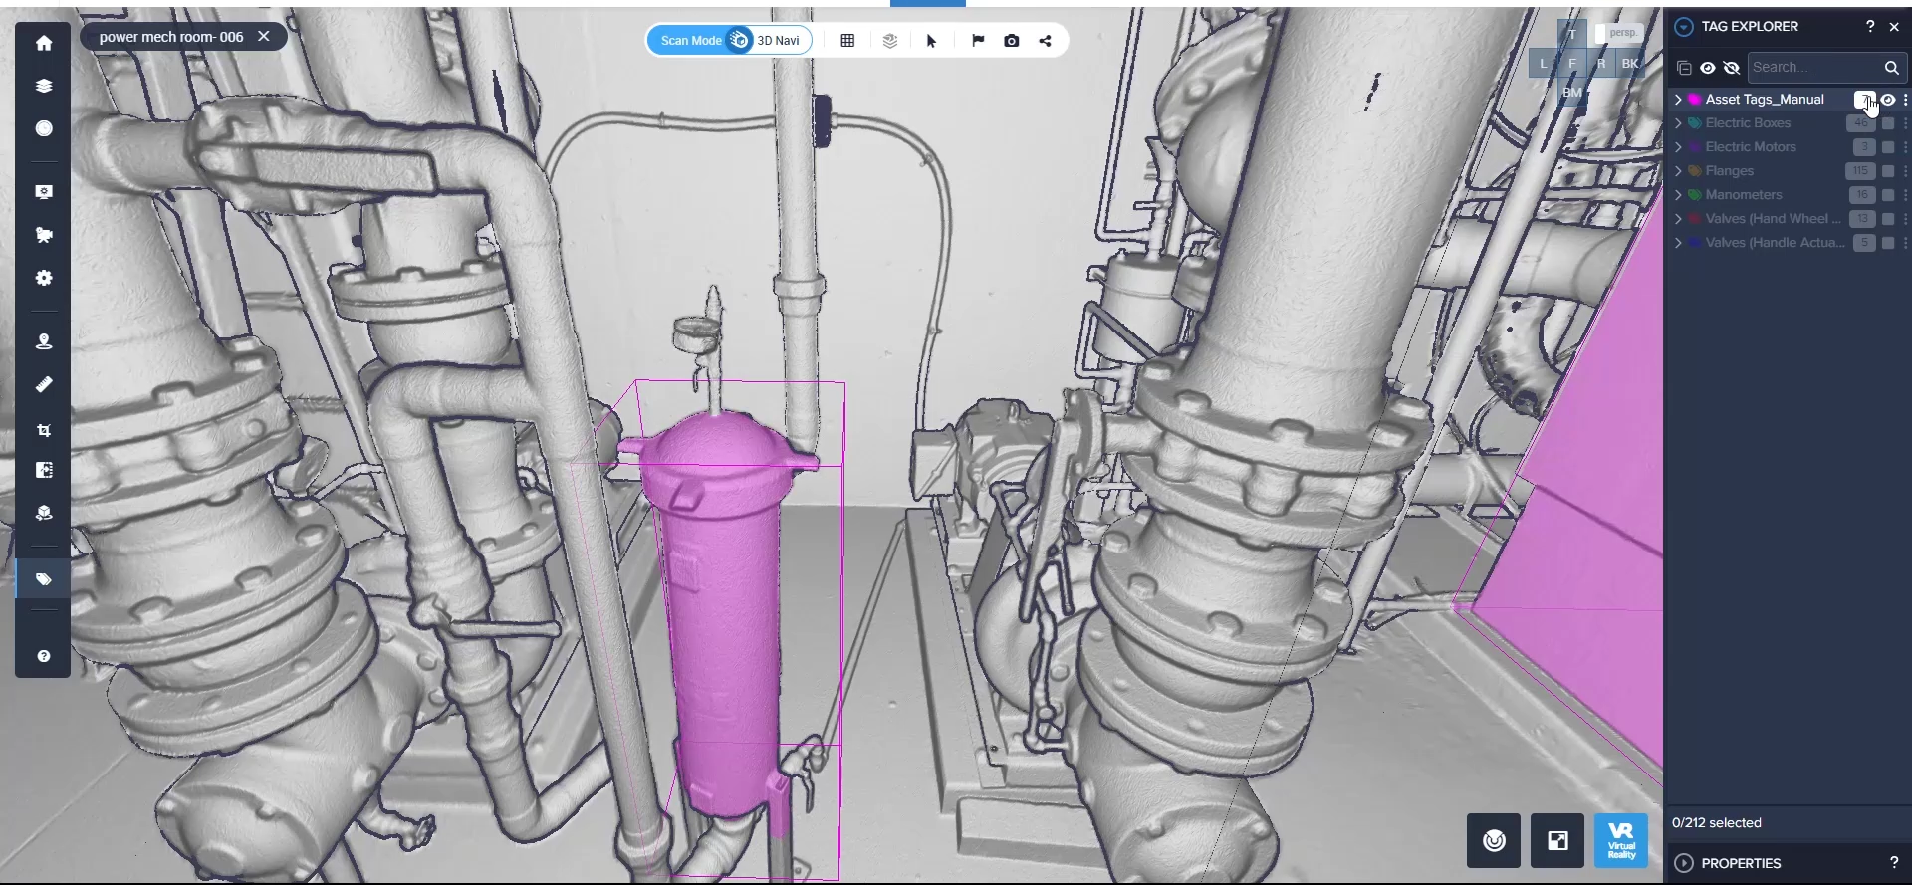
Task: Open the tags tool in sidebar
Action: pos(44,579)
